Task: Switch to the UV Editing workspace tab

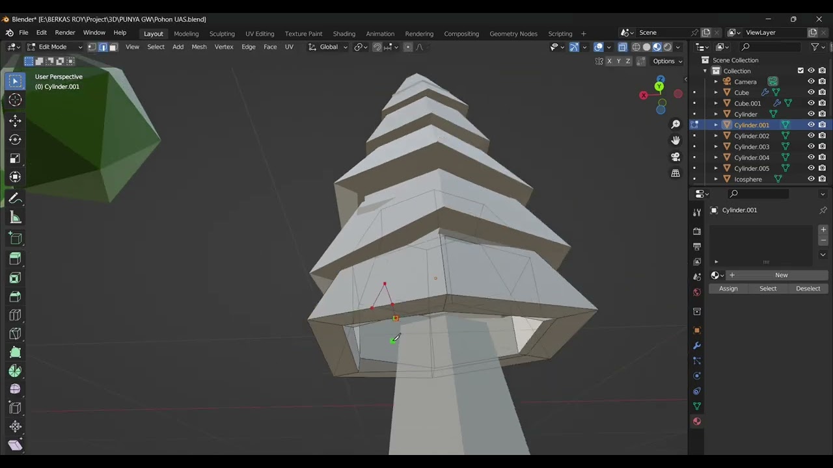Action: [x=260, y=34]
